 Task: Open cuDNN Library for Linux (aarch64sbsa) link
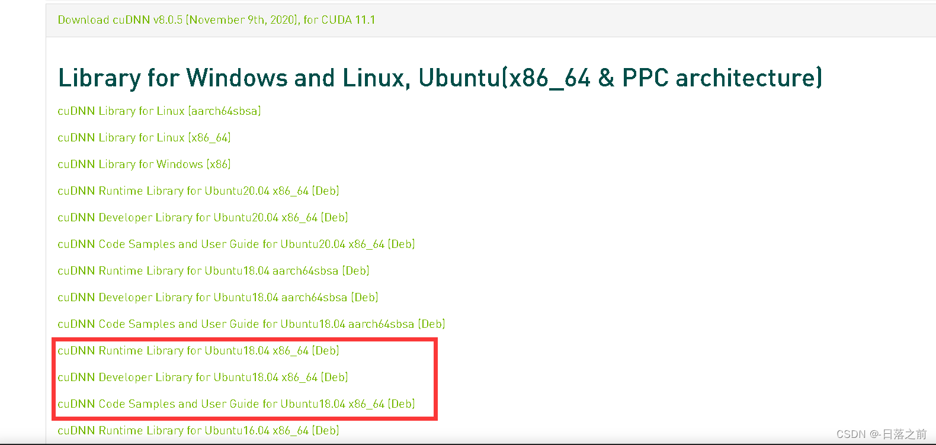pyautogui.click(x=159, y=111)
